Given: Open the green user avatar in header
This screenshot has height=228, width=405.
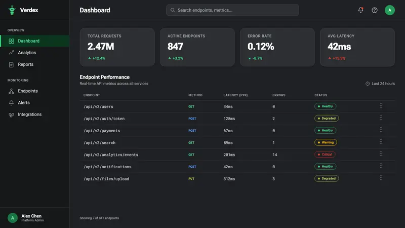Looking at the screenshot, I should (x=389, y=10).
